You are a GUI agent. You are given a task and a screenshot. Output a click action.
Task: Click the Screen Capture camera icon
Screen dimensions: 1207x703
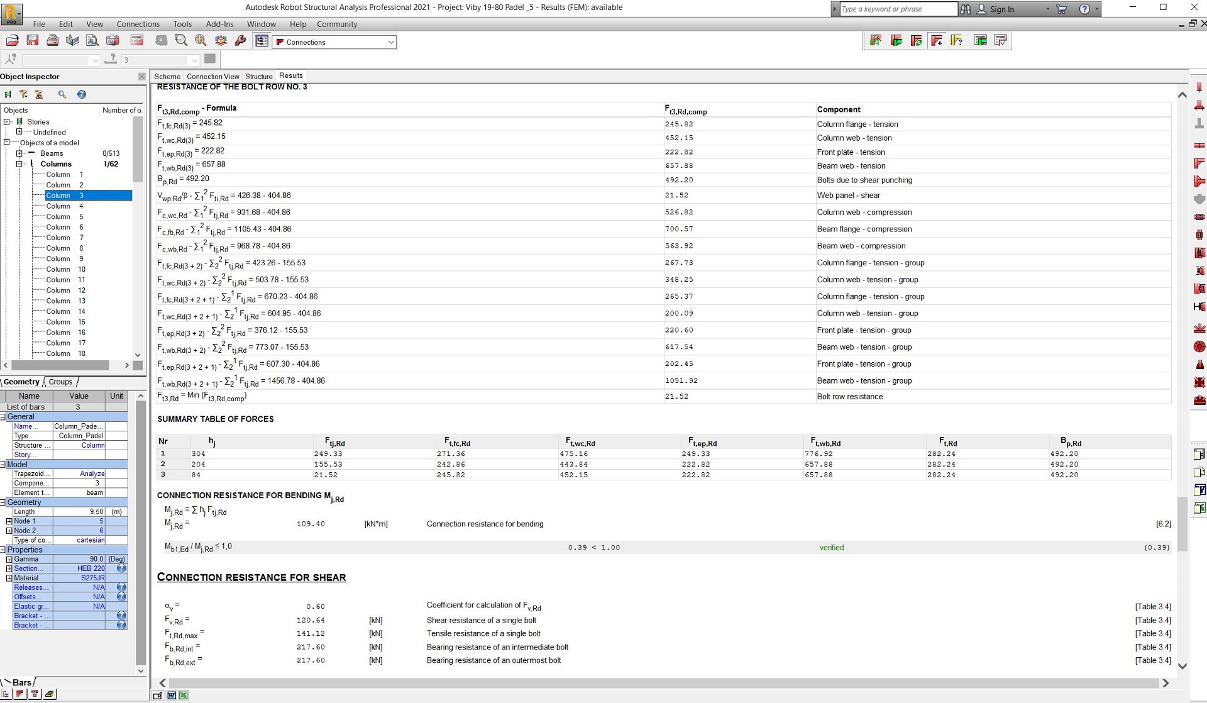click(x=113, y=41)
